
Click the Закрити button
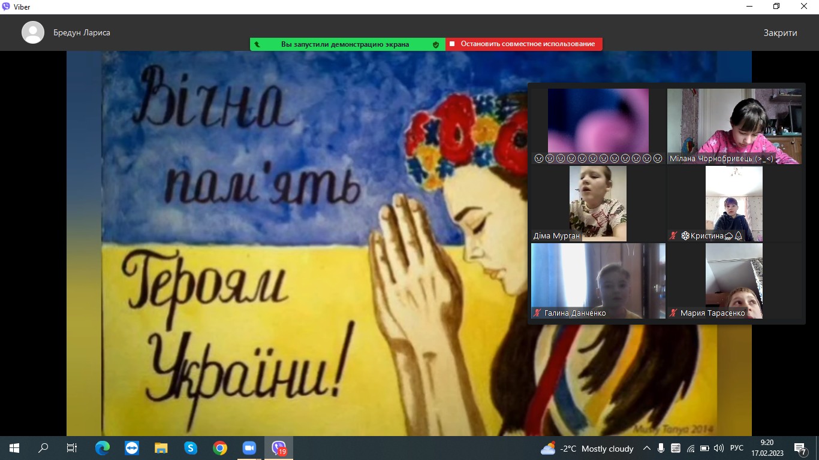780,33
